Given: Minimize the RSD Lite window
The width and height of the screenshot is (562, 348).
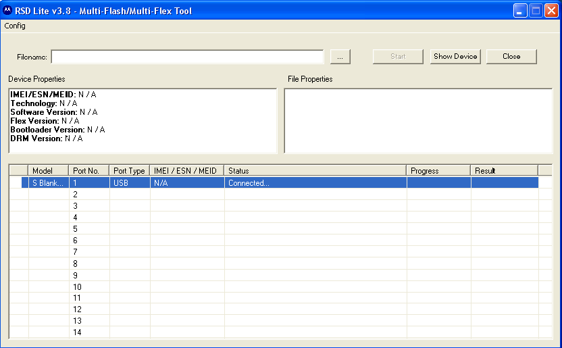Looking at the screenshot, I should 519,11.
